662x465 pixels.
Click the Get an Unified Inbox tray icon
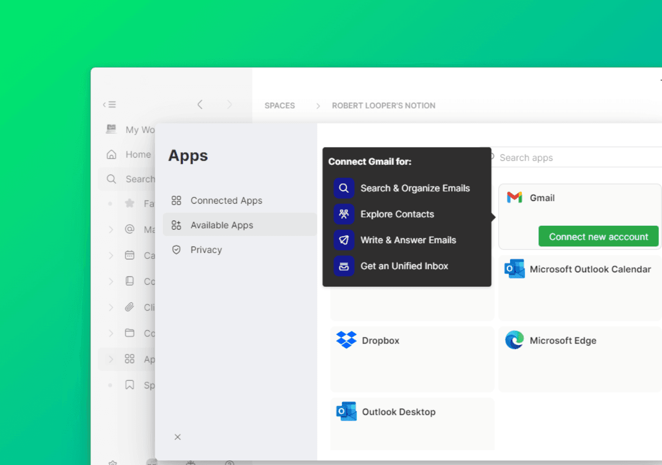coord(344,266)
